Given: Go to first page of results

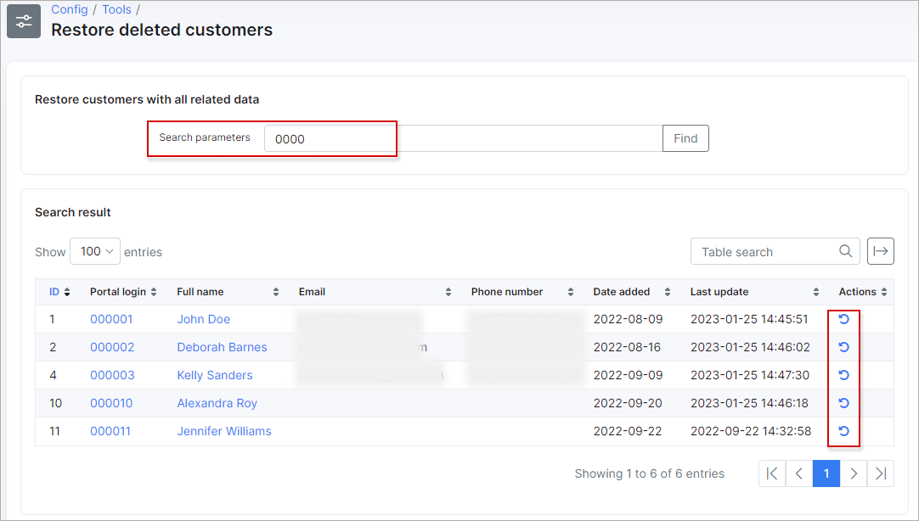Looking at the screenshot, I should coord(772,473).
